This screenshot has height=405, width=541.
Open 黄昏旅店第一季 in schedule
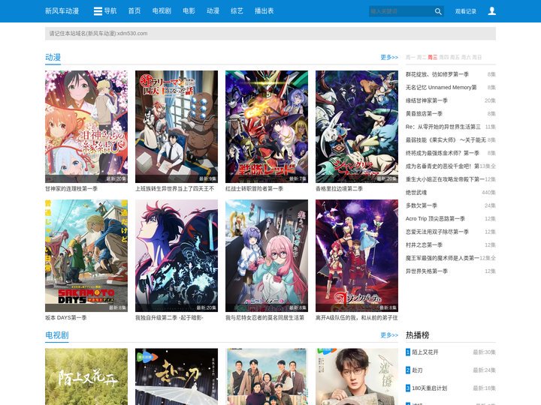[x=424, y=114]
